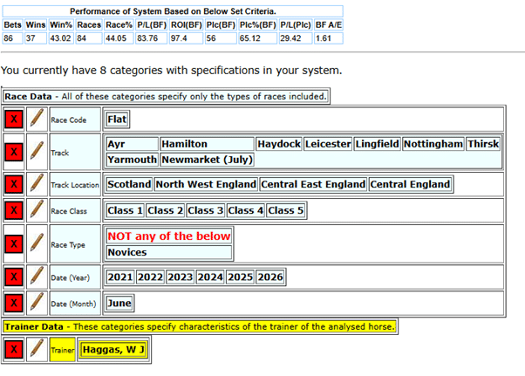Click the Class 5 race class
Image resolution: width=525 pixels, height=376 pixels.
pos(285,210)
